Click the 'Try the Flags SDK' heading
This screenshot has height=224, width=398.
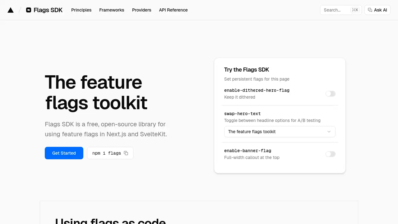(x=247, y=70)
